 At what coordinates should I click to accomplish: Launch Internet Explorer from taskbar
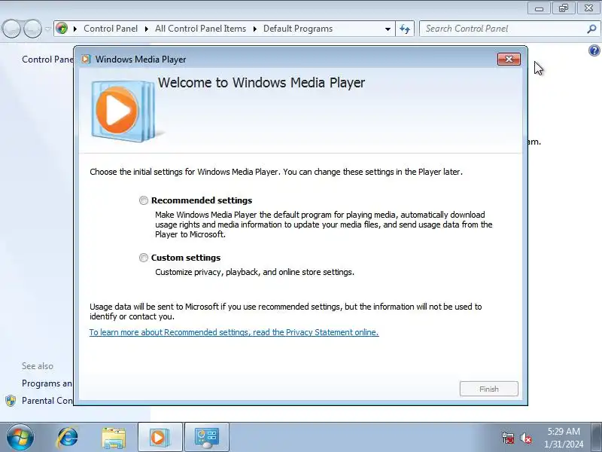(x=68, y=438)
